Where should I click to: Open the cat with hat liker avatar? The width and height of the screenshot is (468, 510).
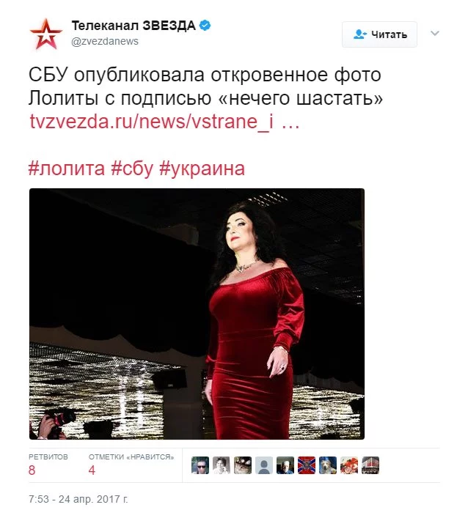[x=243, y=465]
